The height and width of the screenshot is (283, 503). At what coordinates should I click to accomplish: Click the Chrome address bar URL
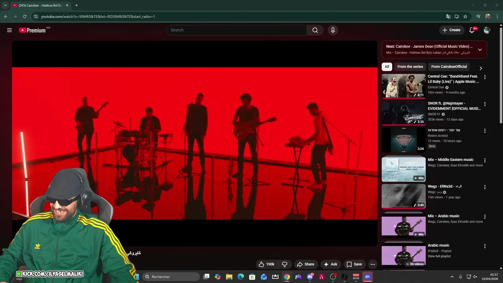[x=98, y=17]
